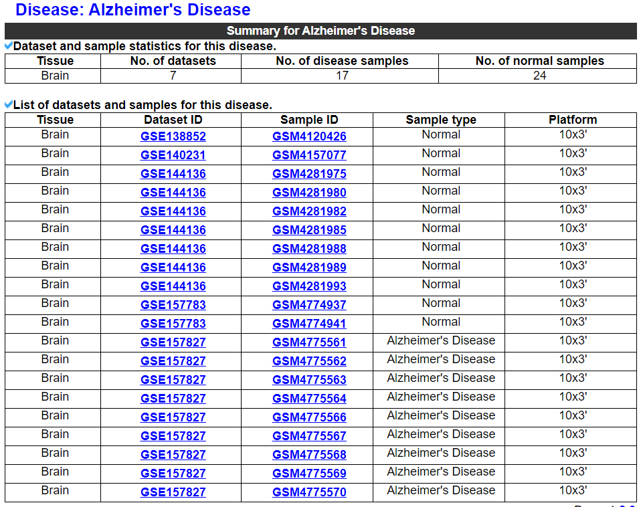Open dataset GSE140231 link
Screen dimensions: 641x507
[x=173, y=155]
